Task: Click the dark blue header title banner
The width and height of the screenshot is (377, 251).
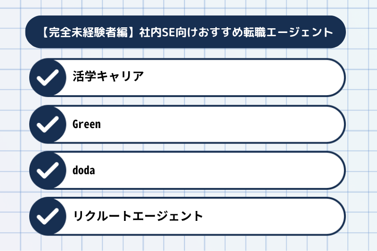Action: [x=185, y=32]
